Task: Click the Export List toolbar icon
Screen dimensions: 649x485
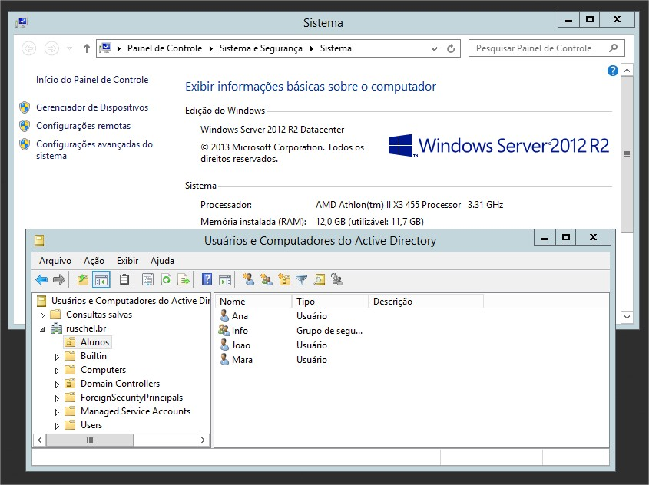Action: [184, 280]
